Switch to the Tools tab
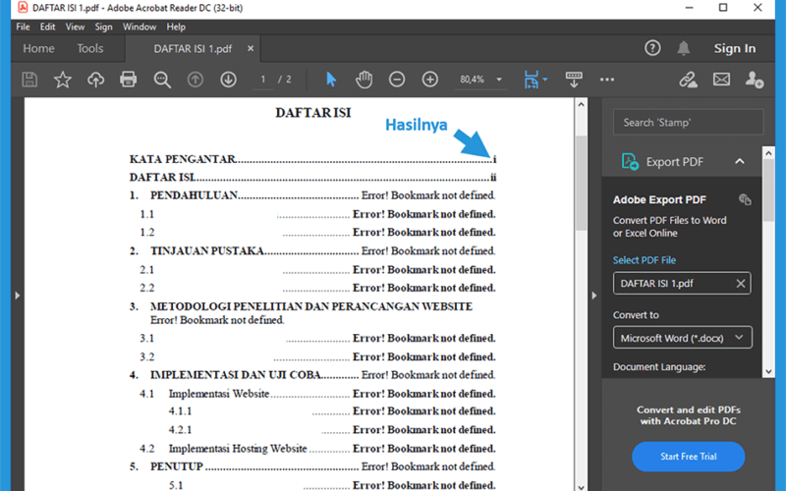The image size is (786, 491). point(89,48)
